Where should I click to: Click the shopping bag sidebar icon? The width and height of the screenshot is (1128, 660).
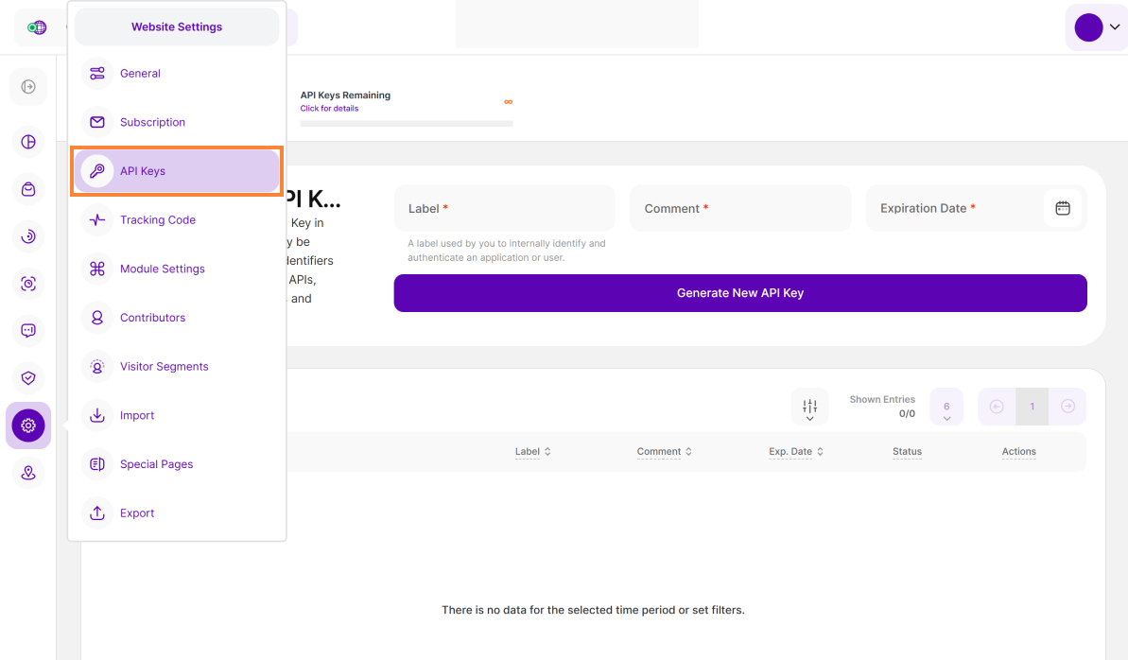[28, 189]
